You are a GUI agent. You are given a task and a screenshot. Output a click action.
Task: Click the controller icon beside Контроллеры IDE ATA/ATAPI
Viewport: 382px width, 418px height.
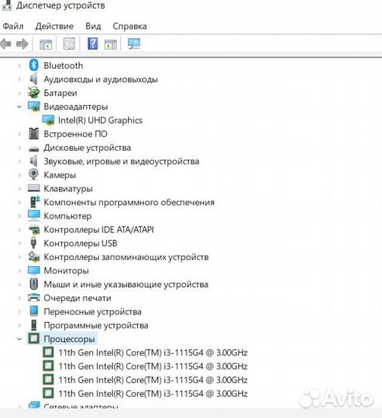(34, 230)
